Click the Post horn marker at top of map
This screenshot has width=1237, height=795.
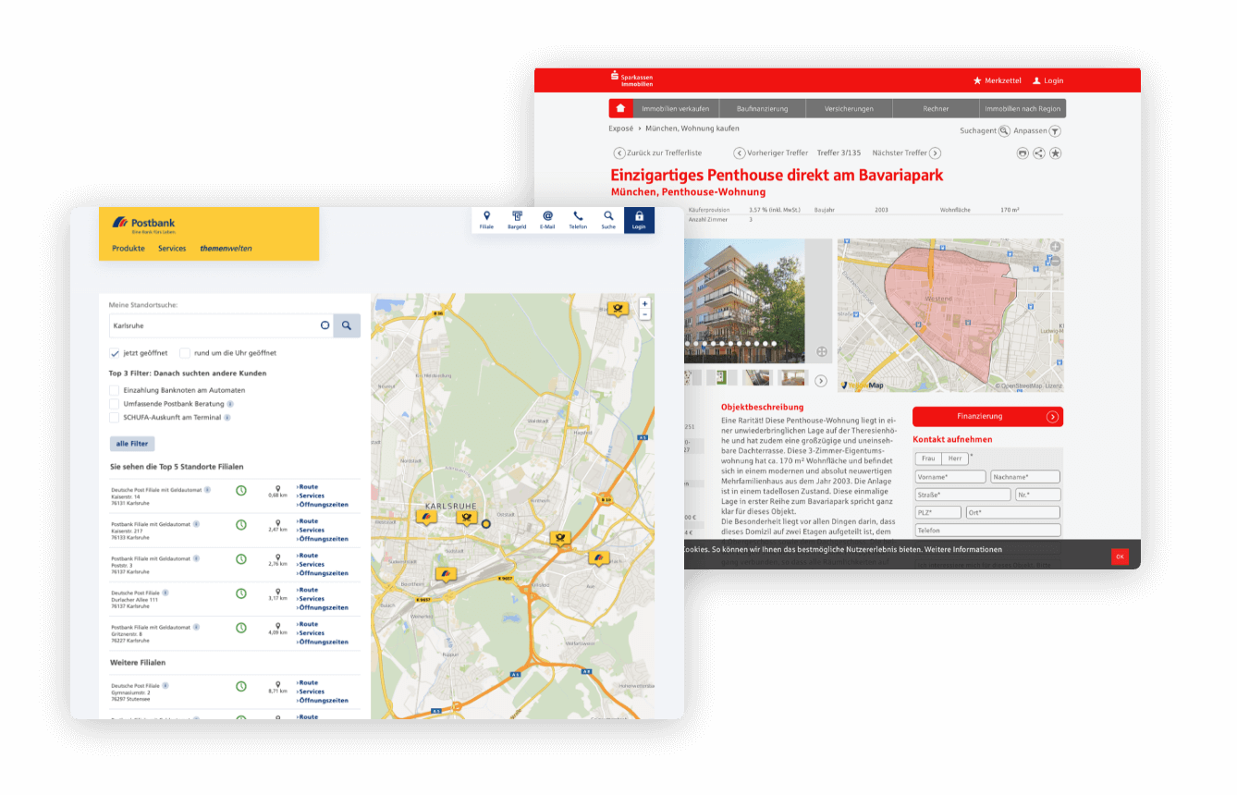(x=618, y=309)
